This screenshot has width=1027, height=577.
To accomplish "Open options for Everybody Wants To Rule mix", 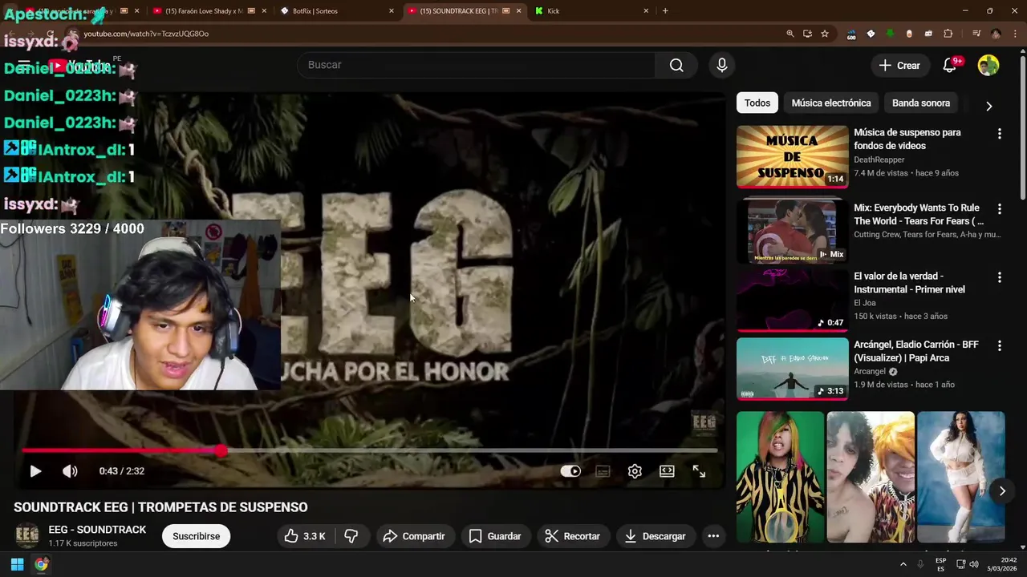I will coord(999,208).
